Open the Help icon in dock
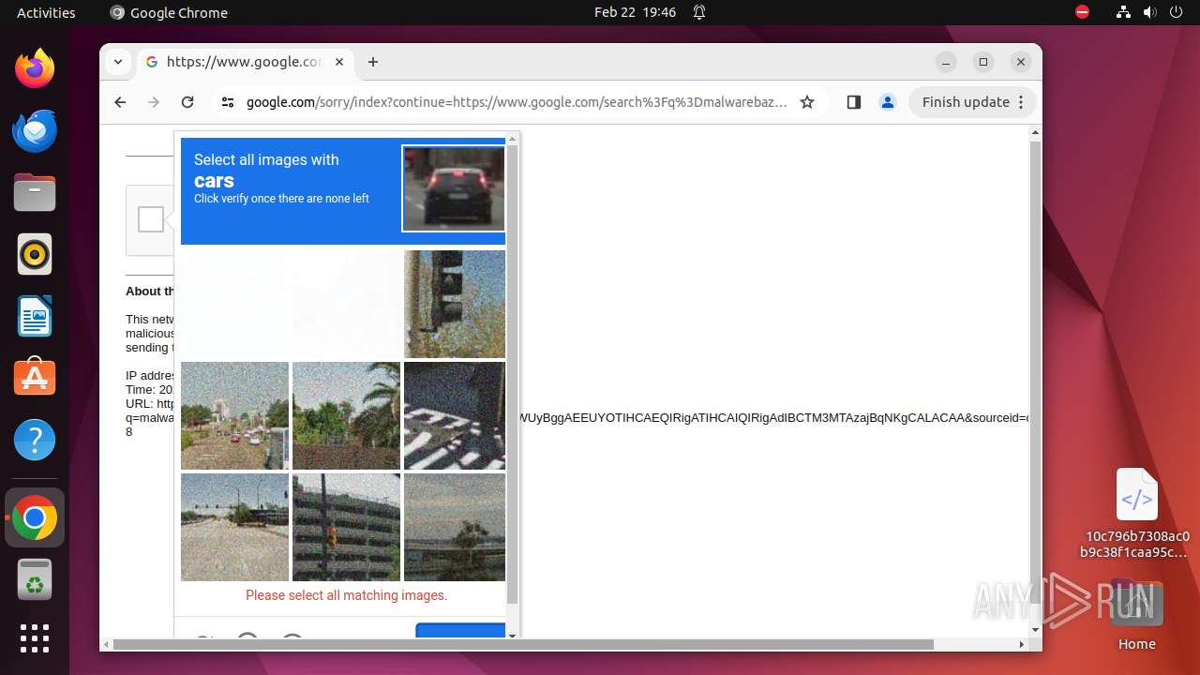 click(x=35, y=440)
